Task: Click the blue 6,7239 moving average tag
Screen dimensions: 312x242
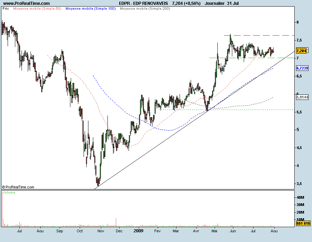Action: click(x=302, y=68)
